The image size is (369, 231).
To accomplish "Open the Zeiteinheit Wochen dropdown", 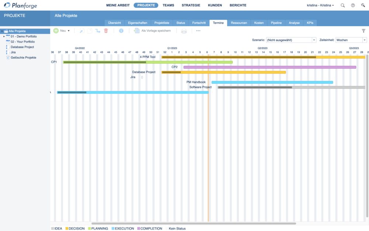I will [x=351, y=40].
